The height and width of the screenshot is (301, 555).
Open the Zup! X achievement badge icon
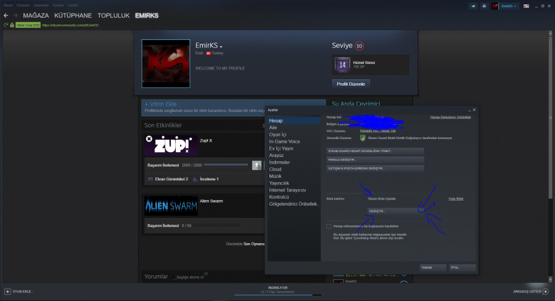point(257,165)
